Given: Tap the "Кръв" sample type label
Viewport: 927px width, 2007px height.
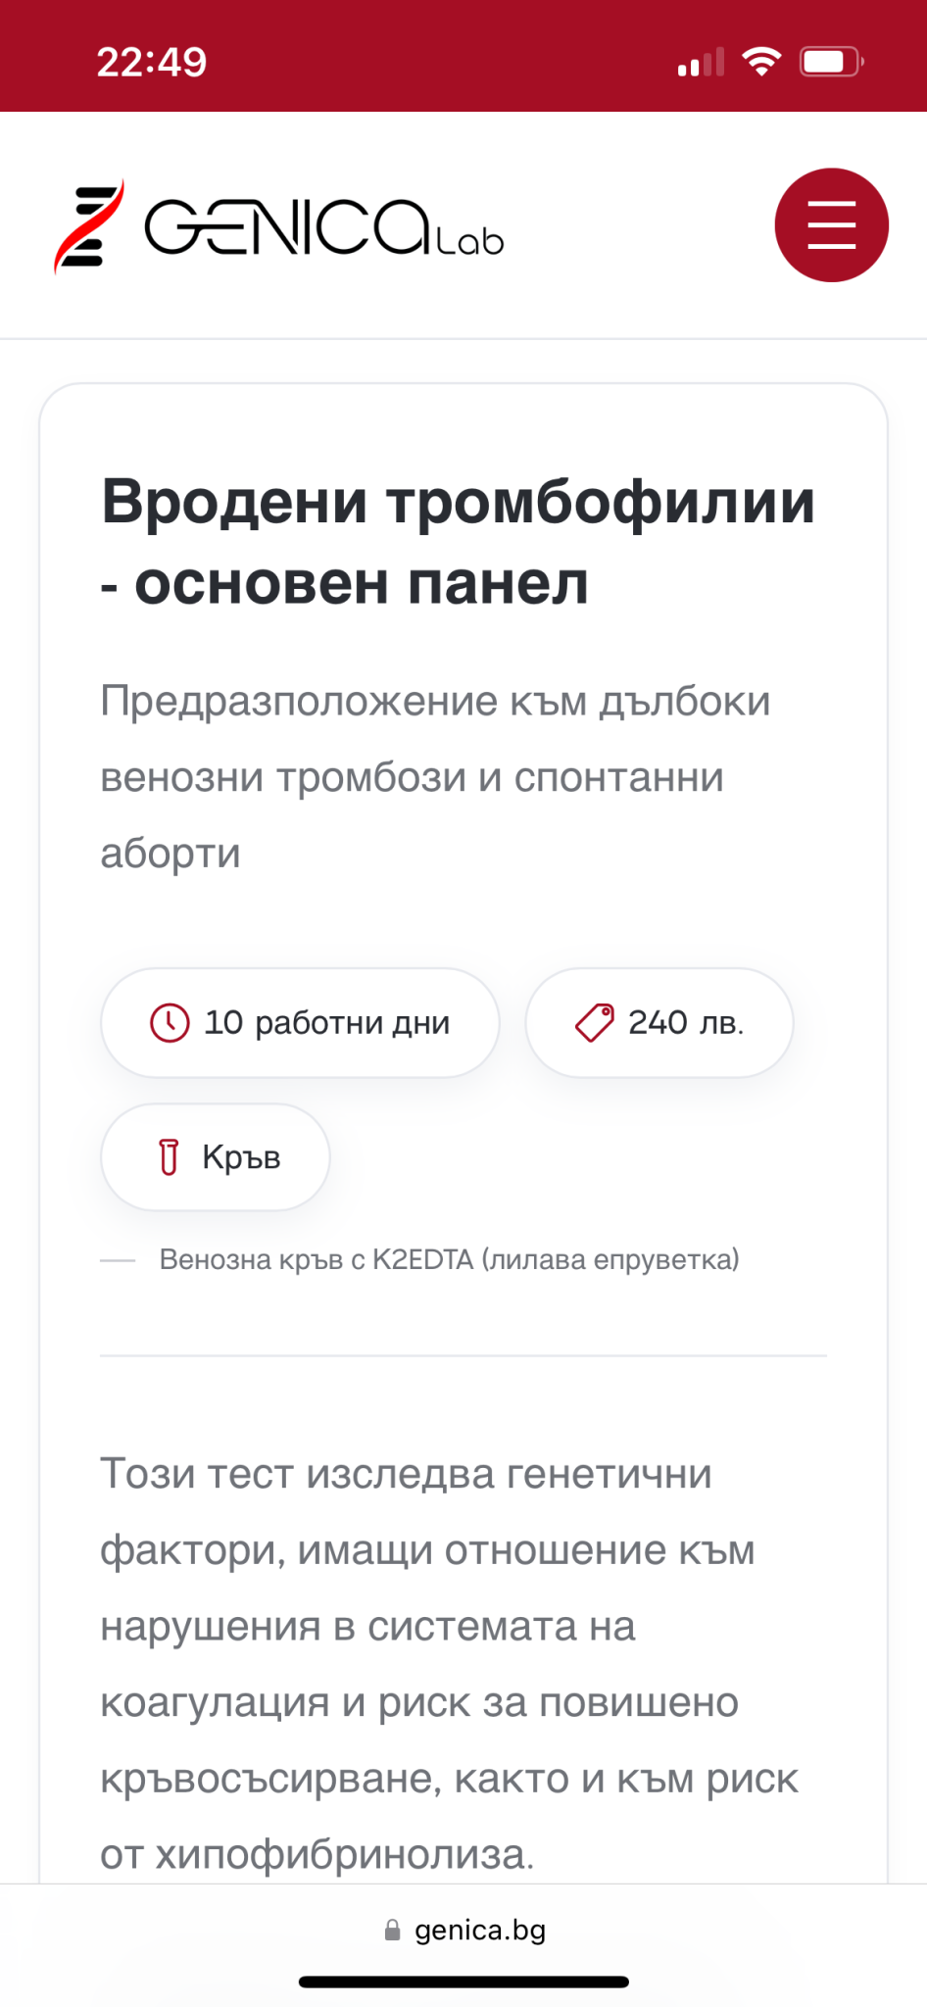Looking at the screenshot, I should click(241, 1156).
